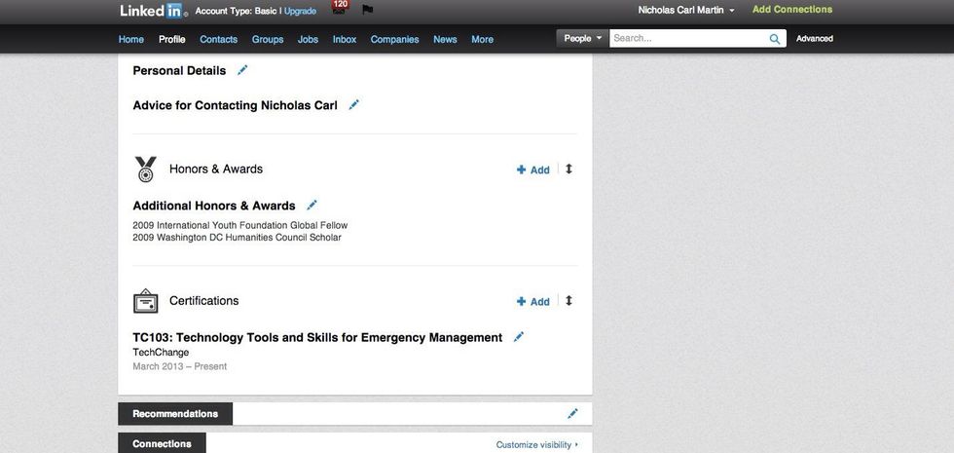Open Customize visibility dropdown

(536, 445)
